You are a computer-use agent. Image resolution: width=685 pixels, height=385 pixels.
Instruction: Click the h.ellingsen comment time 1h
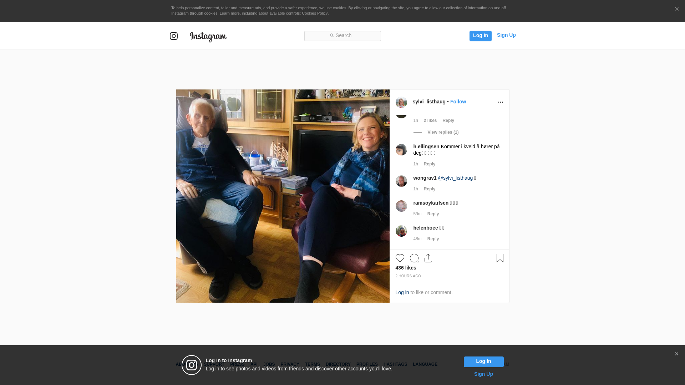coord(415,164)
